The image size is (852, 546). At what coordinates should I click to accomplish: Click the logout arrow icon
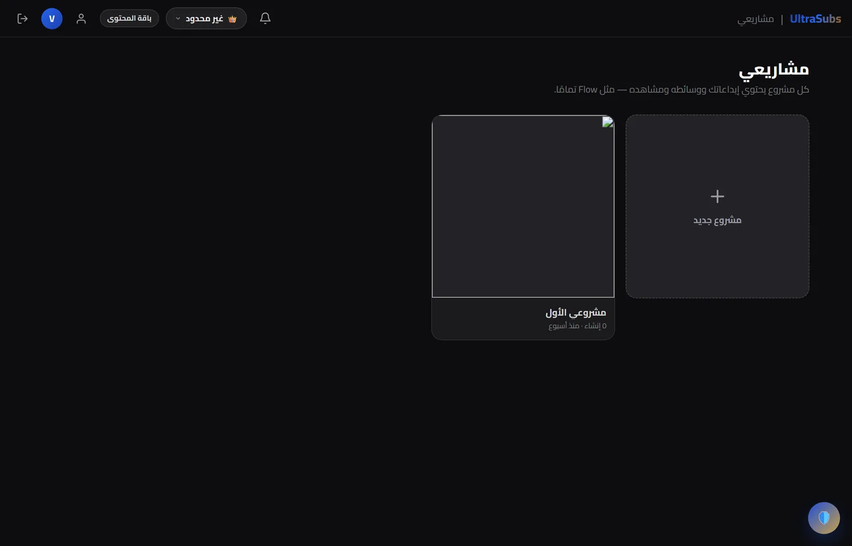23,19
